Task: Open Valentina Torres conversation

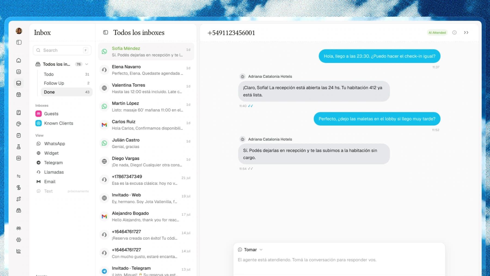Action: (146, 88)
